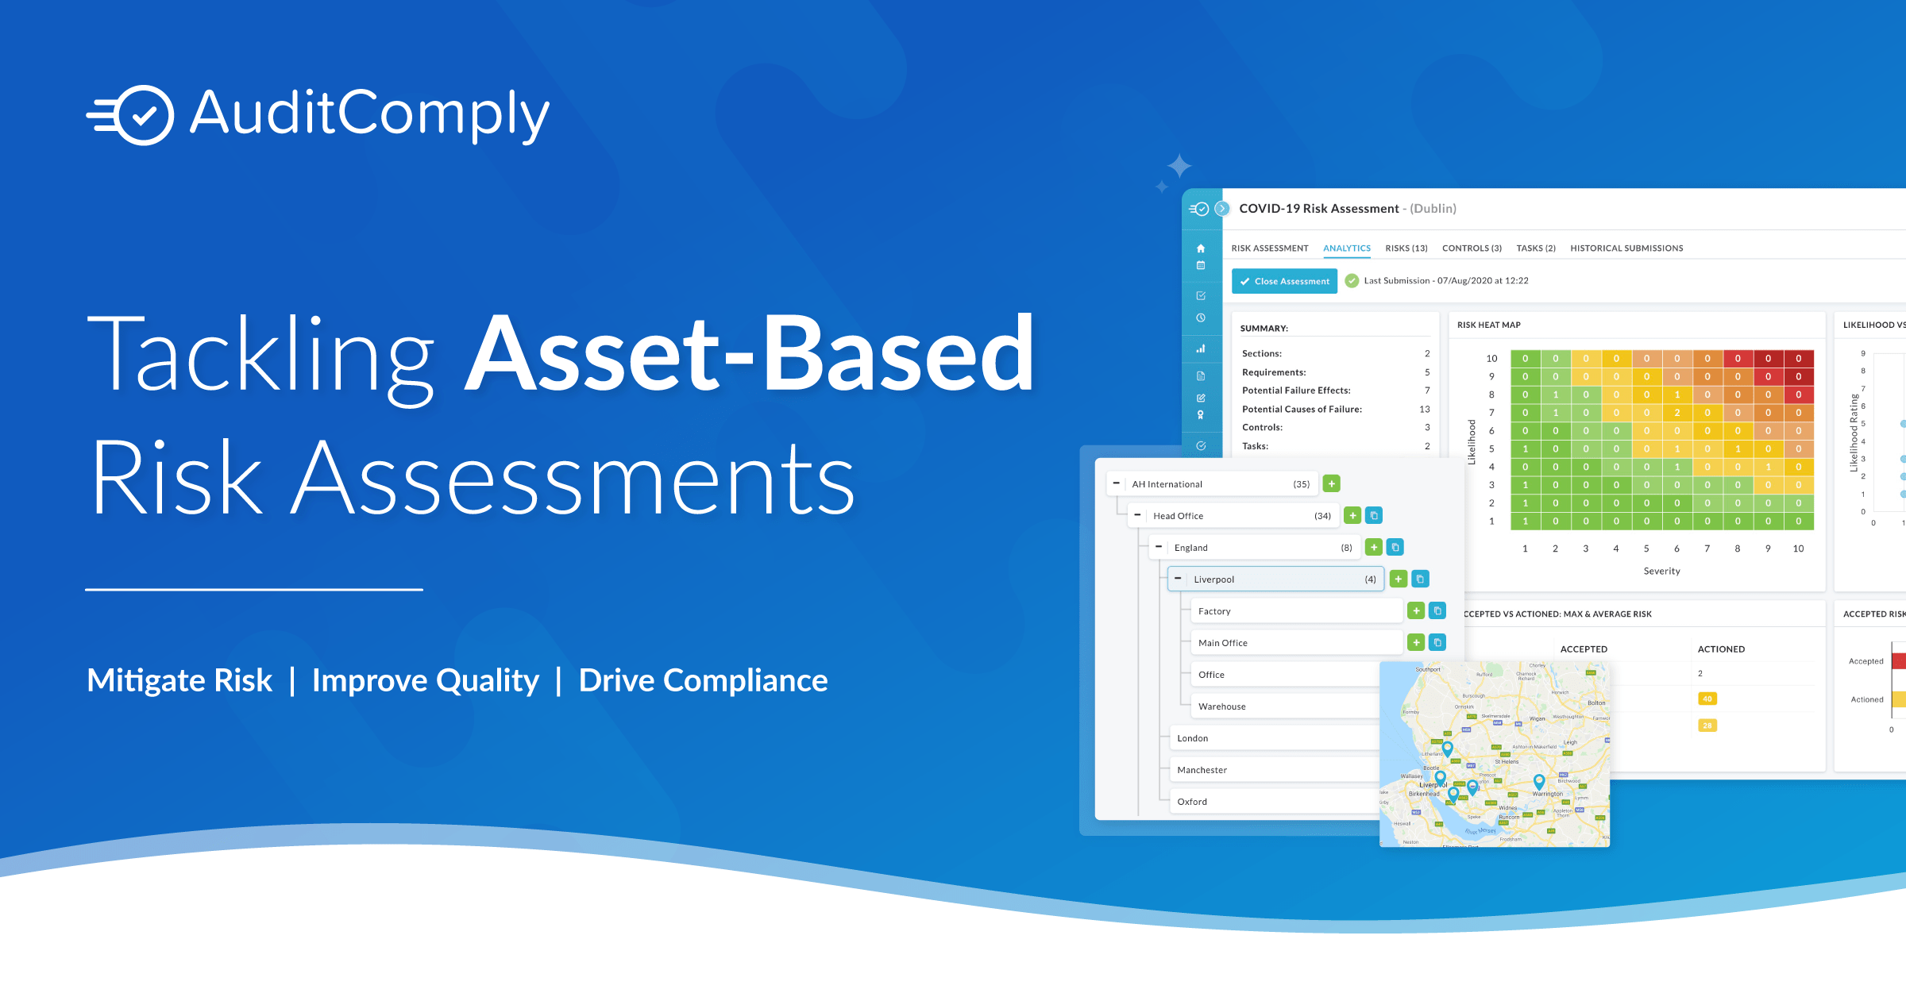This screenshot has height=997, width=1906.
Task: Collapse the Head Office tree node
Action: coord(1138,515)
